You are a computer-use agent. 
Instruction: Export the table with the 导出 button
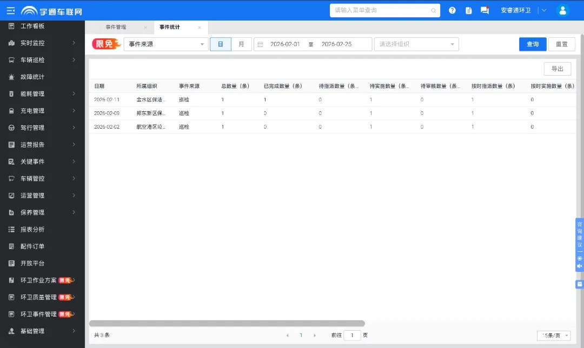pos(557,69)
